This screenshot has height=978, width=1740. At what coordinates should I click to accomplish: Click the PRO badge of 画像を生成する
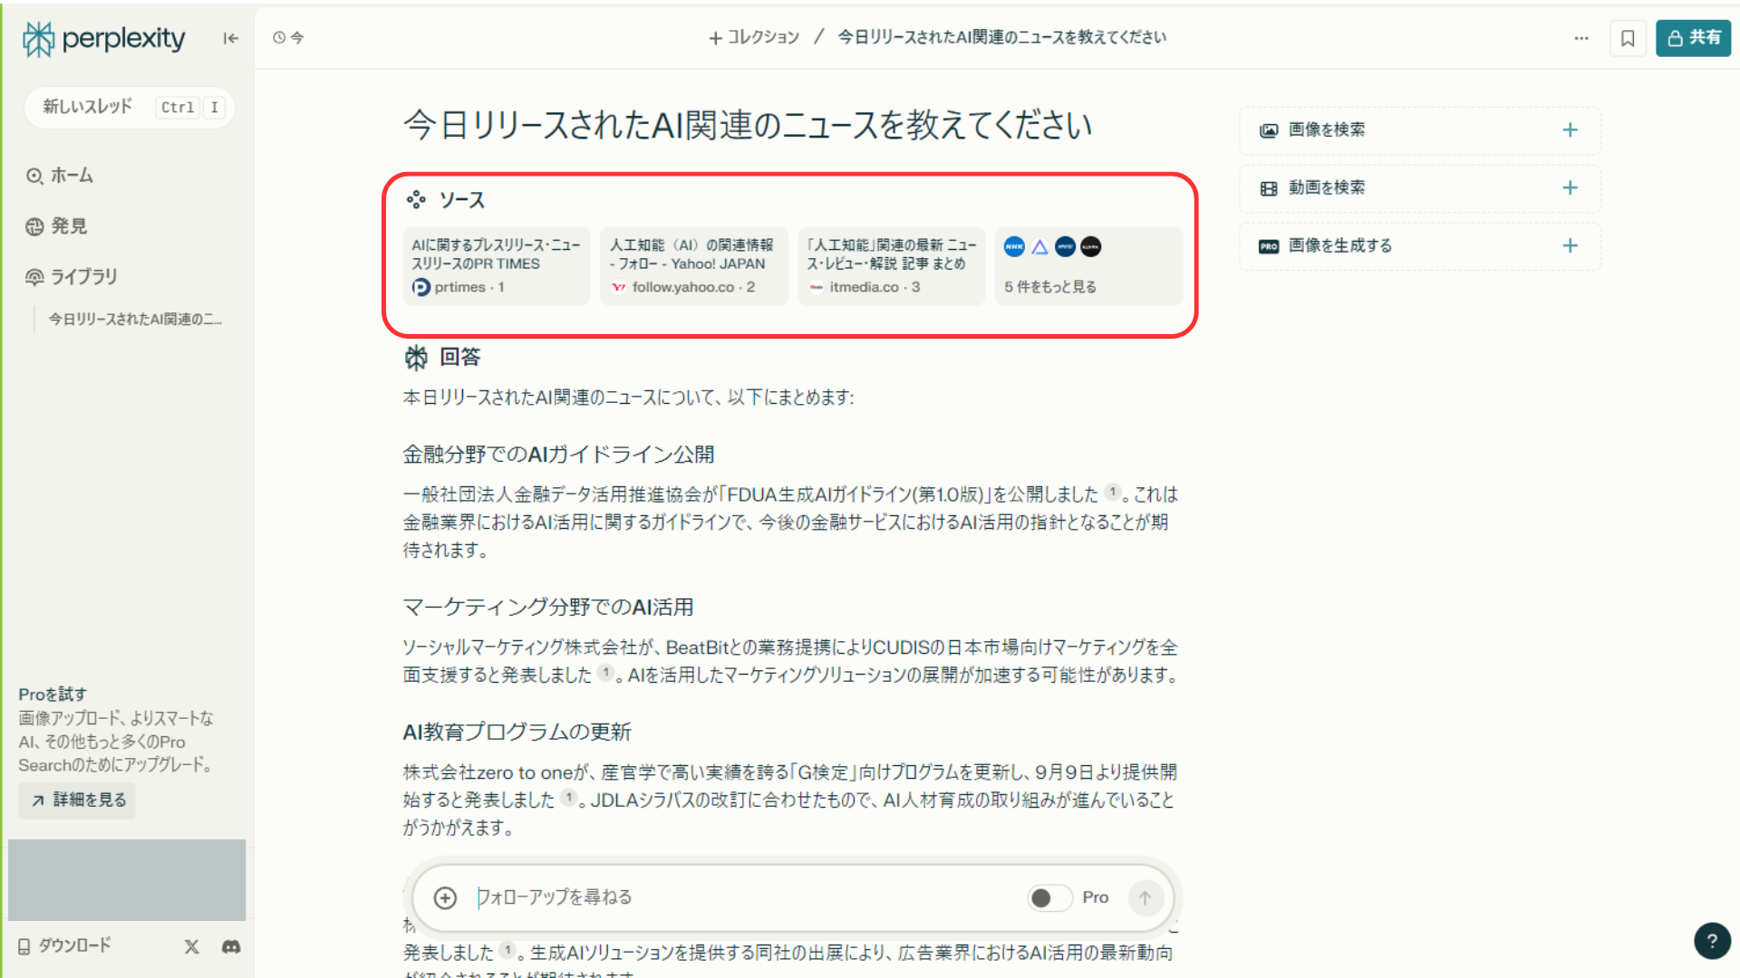point(1269,246)
